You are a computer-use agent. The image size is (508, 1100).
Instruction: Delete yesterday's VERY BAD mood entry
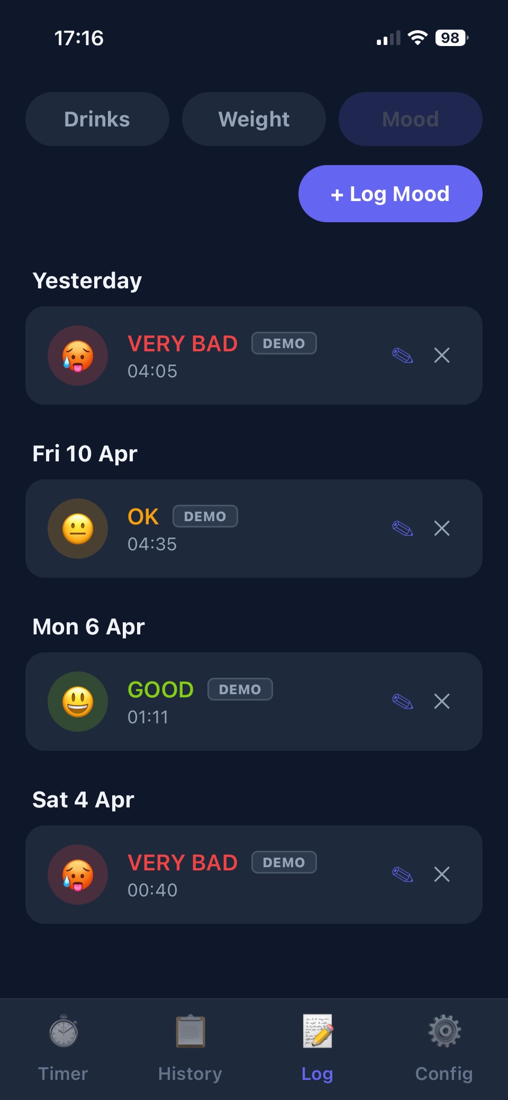[x=442, y=356]
